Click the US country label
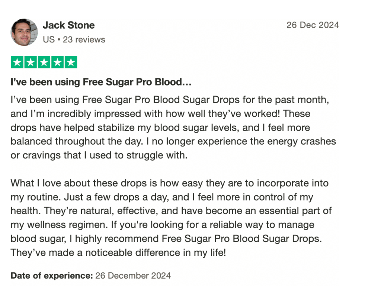Image resolution: width=381 pixels, height=286 pixels. click(48, 39)
